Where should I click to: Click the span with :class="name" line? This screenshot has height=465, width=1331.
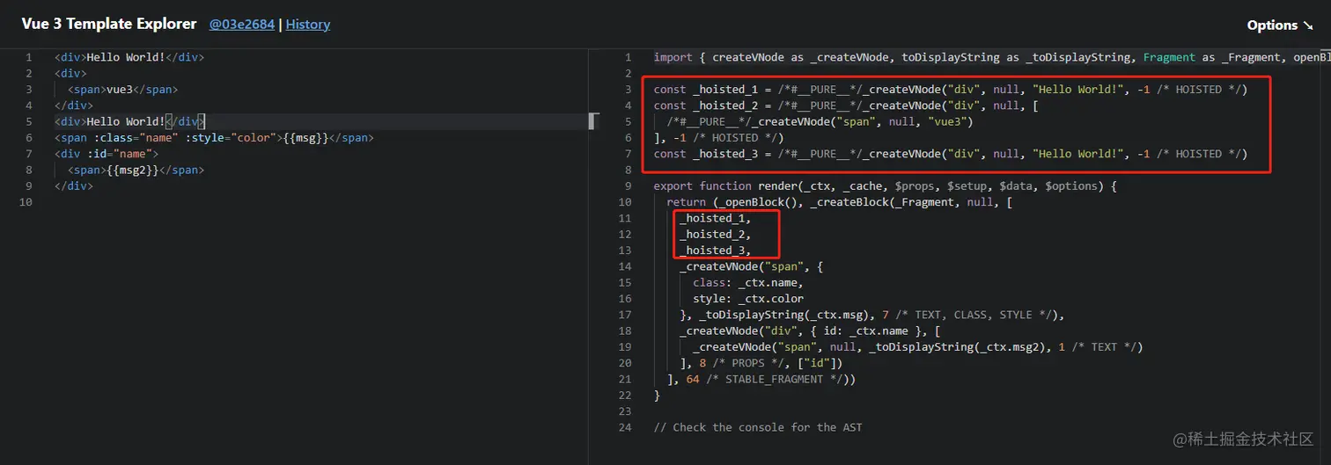coord(214,137)
